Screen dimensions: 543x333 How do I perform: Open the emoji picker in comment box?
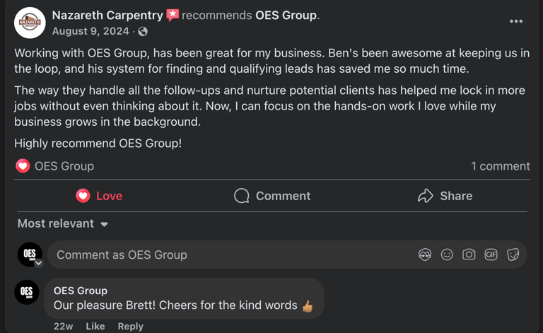point(447,255)
